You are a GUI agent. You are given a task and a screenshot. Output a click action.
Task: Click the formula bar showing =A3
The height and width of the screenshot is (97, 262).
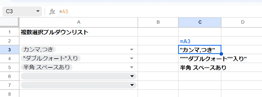(x=161, y=12)
